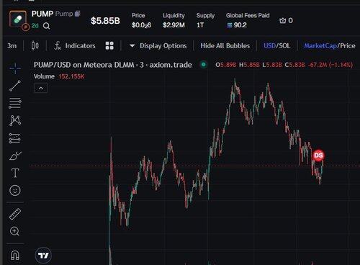The height and width of the screenshot is (265, 360).
Task: Click the green live status dot
Action: point(204,65)
